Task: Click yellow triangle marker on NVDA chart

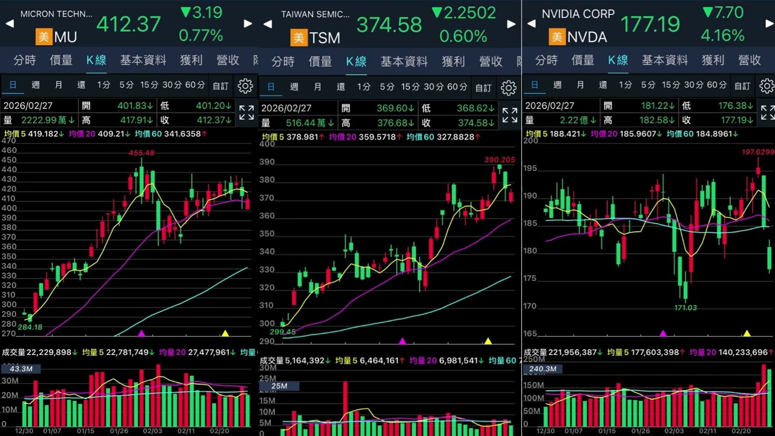Action: [x=747, y=333]
